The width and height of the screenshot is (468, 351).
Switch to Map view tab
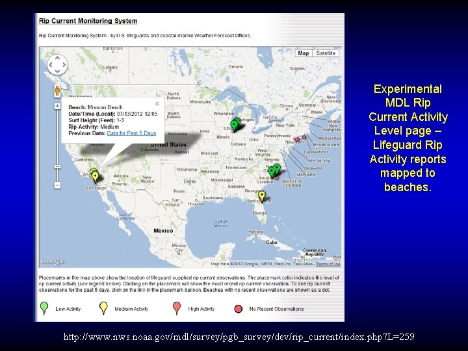(x=304, y=53)
